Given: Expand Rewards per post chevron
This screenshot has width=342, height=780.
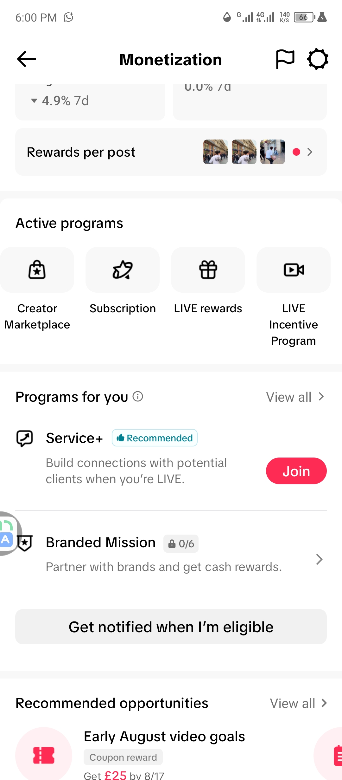Looking at the screenshot, I should 310,152.
